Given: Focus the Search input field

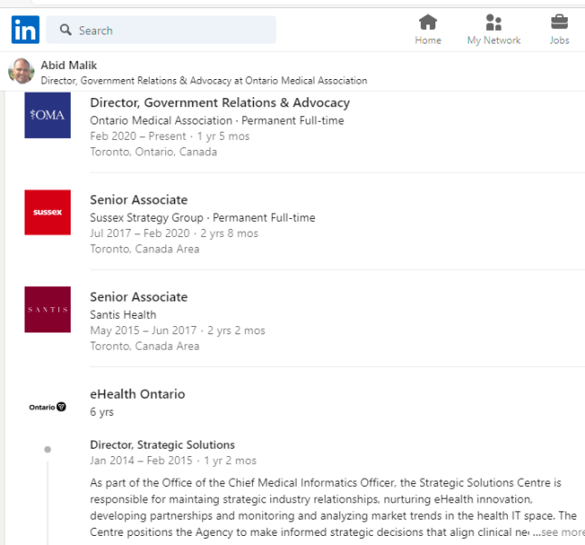Looking at the screenshot, I should pos(161,30).
